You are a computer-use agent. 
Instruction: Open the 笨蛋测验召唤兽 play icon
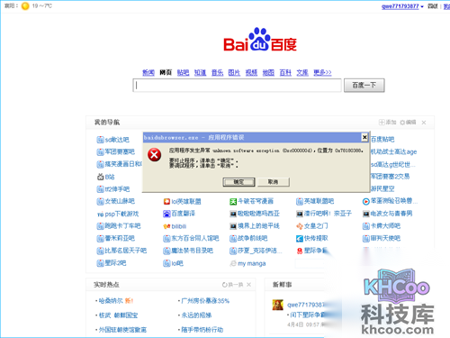click(x=366, y=202)
